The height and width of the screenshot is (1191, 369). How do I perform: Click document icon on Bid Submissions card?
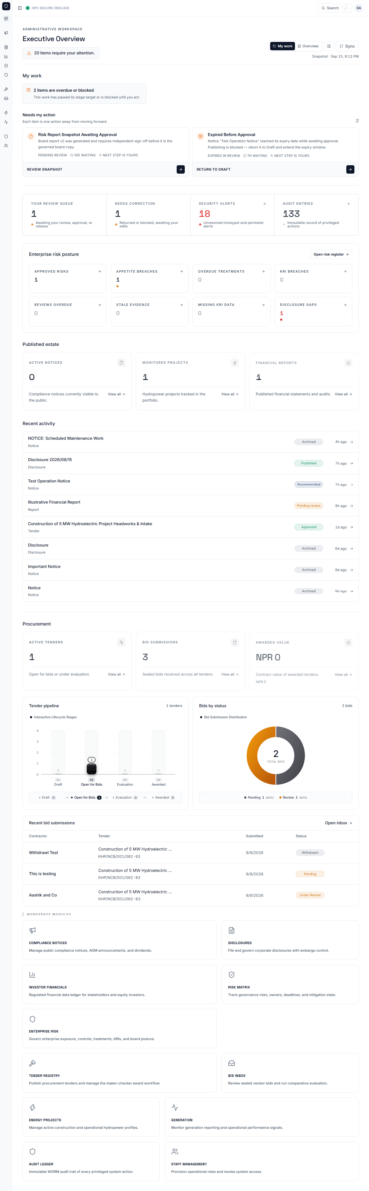pyautogui.click(x=234, y=642)
